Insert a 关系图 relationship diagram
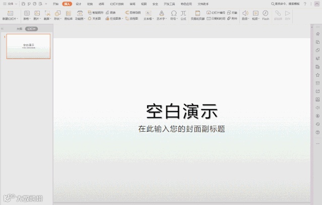Image resolution: width=322 pixels, height=205 pixels. (94, 19)
